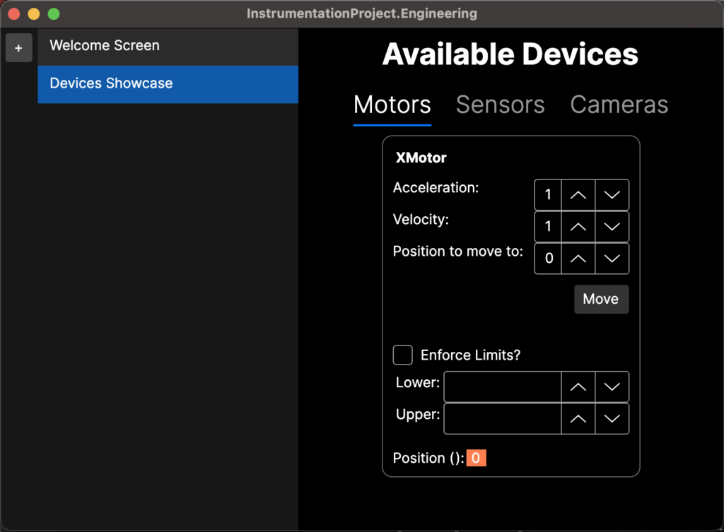Decrease Velocity using the down chevron

(x=612, y=227)
